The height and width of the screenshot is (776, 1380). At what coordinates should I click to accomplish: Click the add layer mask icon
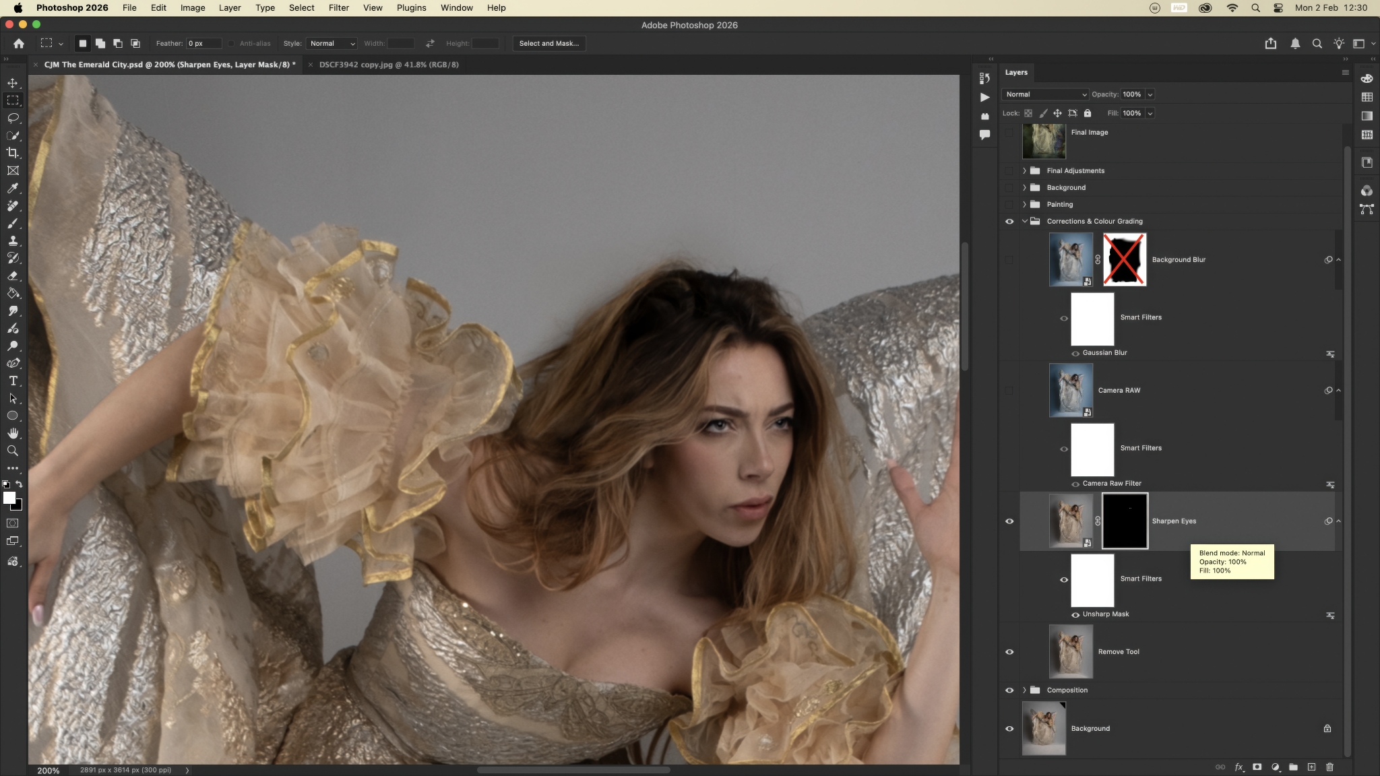1257,767
